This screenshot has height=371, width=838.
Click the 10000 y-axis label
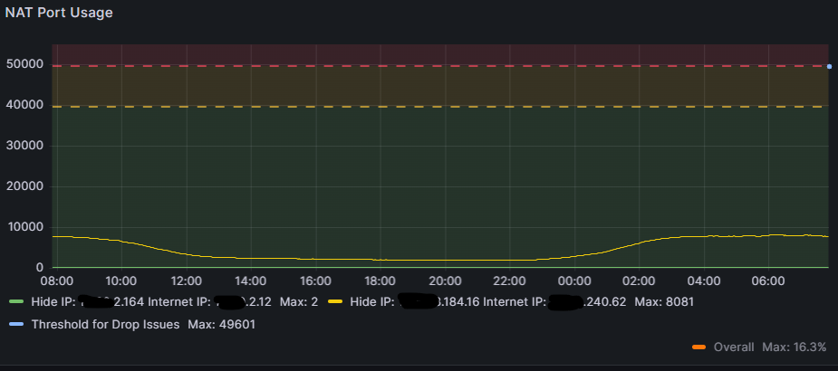coord(26,228)
